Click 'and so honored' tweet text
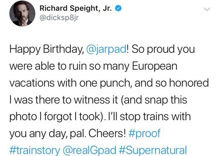This screenshot has width=219, height=156. point(172,83)
